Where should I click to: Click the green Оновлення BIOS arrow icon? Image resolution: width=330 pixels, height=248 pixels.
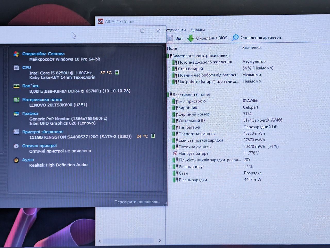(x=191, y=38)
